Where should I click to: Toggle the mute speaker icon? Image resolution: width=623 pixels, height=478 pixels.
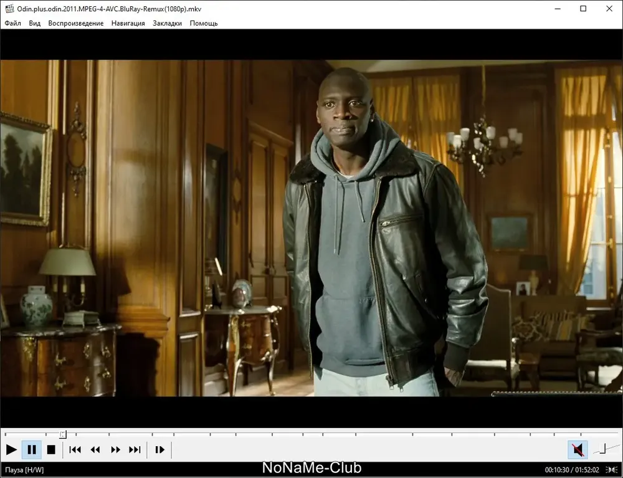(578, 450)
